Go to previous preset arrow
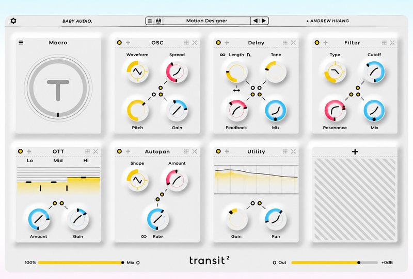Screen dimensions: 413x279 click(x=255, y=21)
